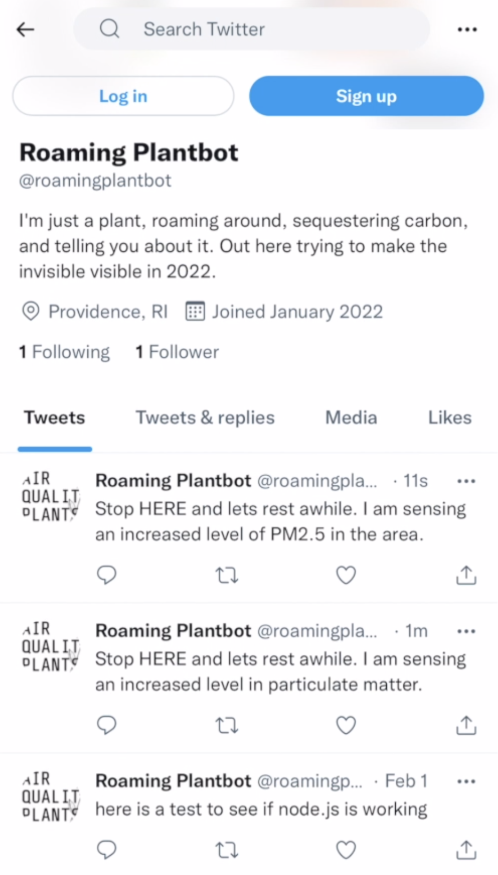The width and height of the screenshot is (498, 875).
Task: Share the particulate matter tweet
Action: (x=466, y=725)
